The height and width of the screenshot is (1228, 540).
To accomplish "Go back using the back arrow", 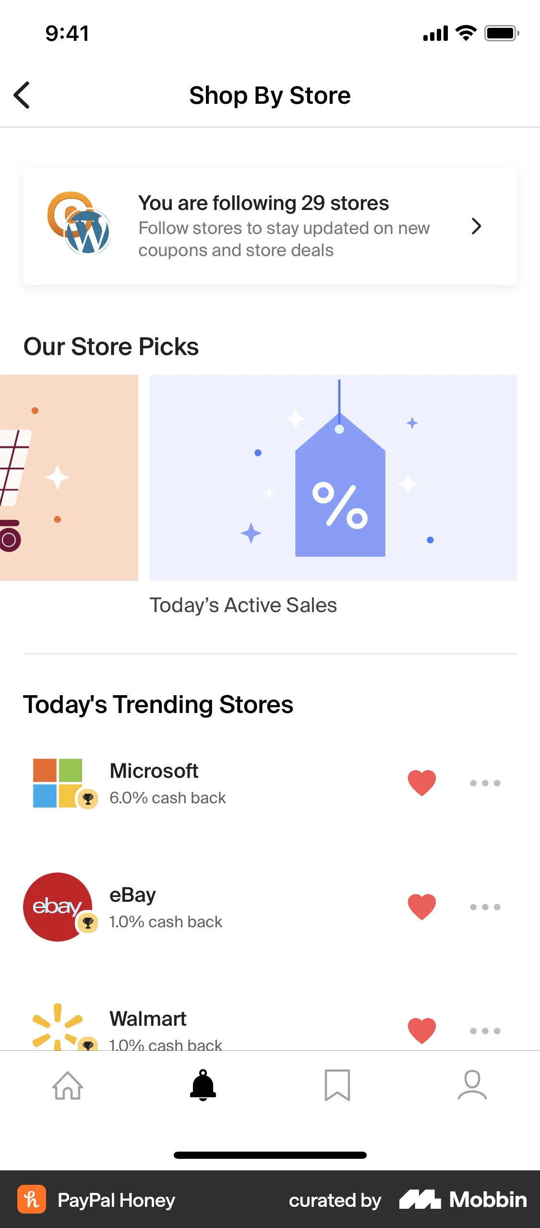I will (22, 95).
